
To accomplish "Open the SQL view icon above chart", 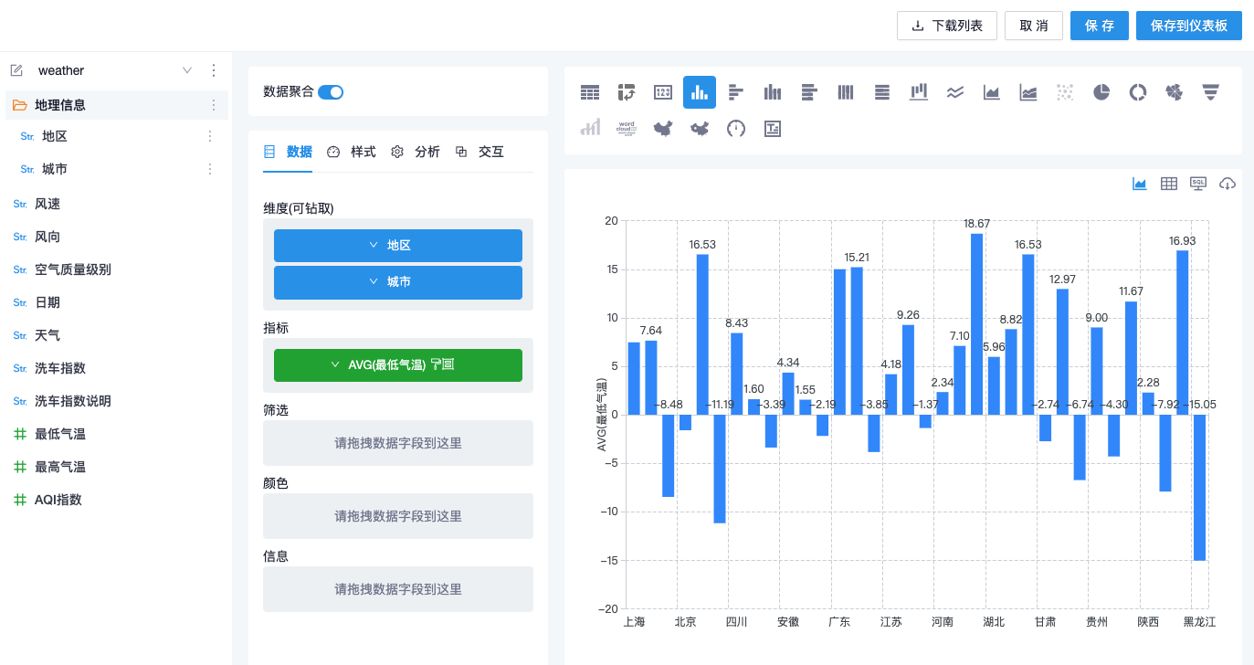I will (1198, 184).
